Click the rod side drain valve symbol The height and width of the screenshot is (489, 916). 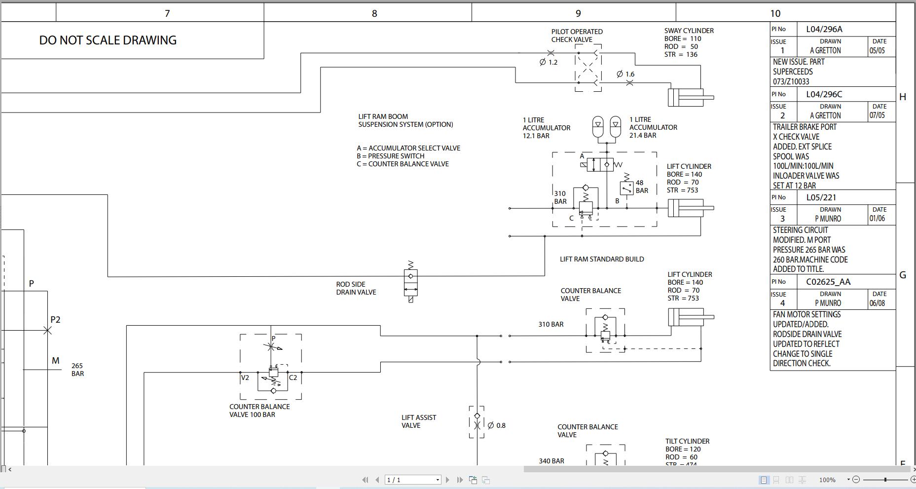coord(410,282)
